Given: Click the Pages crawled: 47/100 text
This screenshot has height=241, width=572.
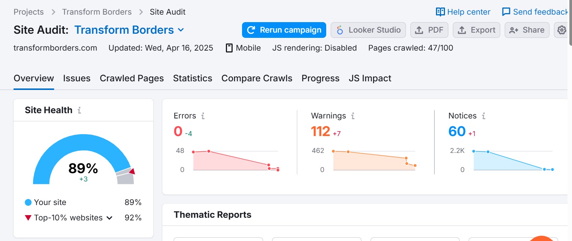Looking at the screenshot, I should pos(411,48).
